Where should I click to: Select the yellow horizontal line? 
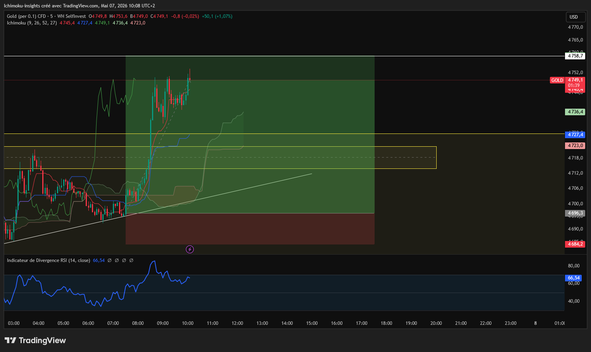point(284,134)
